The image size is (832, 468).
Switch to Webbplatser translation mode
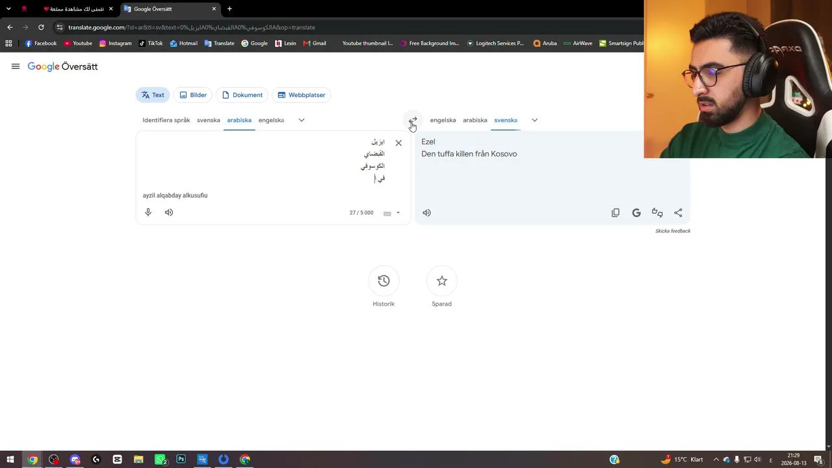(302, 95)
